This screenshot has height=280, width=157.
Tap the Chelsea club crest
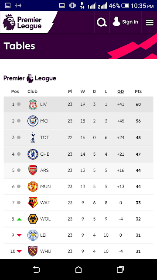tap(33, 154)
